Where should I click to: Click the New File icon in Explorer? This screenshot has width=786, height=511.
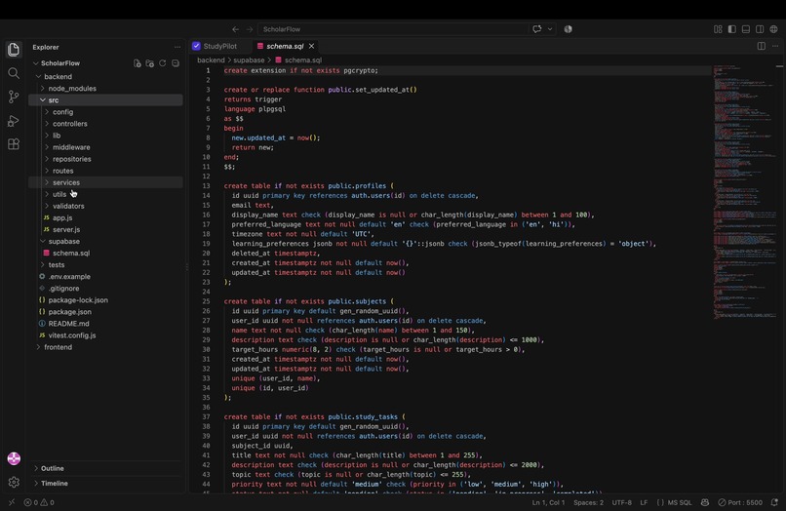pyautogui.click(x=137, y=63)
